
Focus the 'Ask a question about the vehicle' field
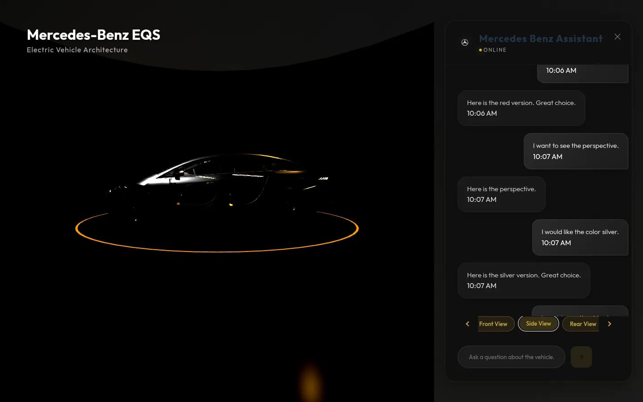(511, 357)
